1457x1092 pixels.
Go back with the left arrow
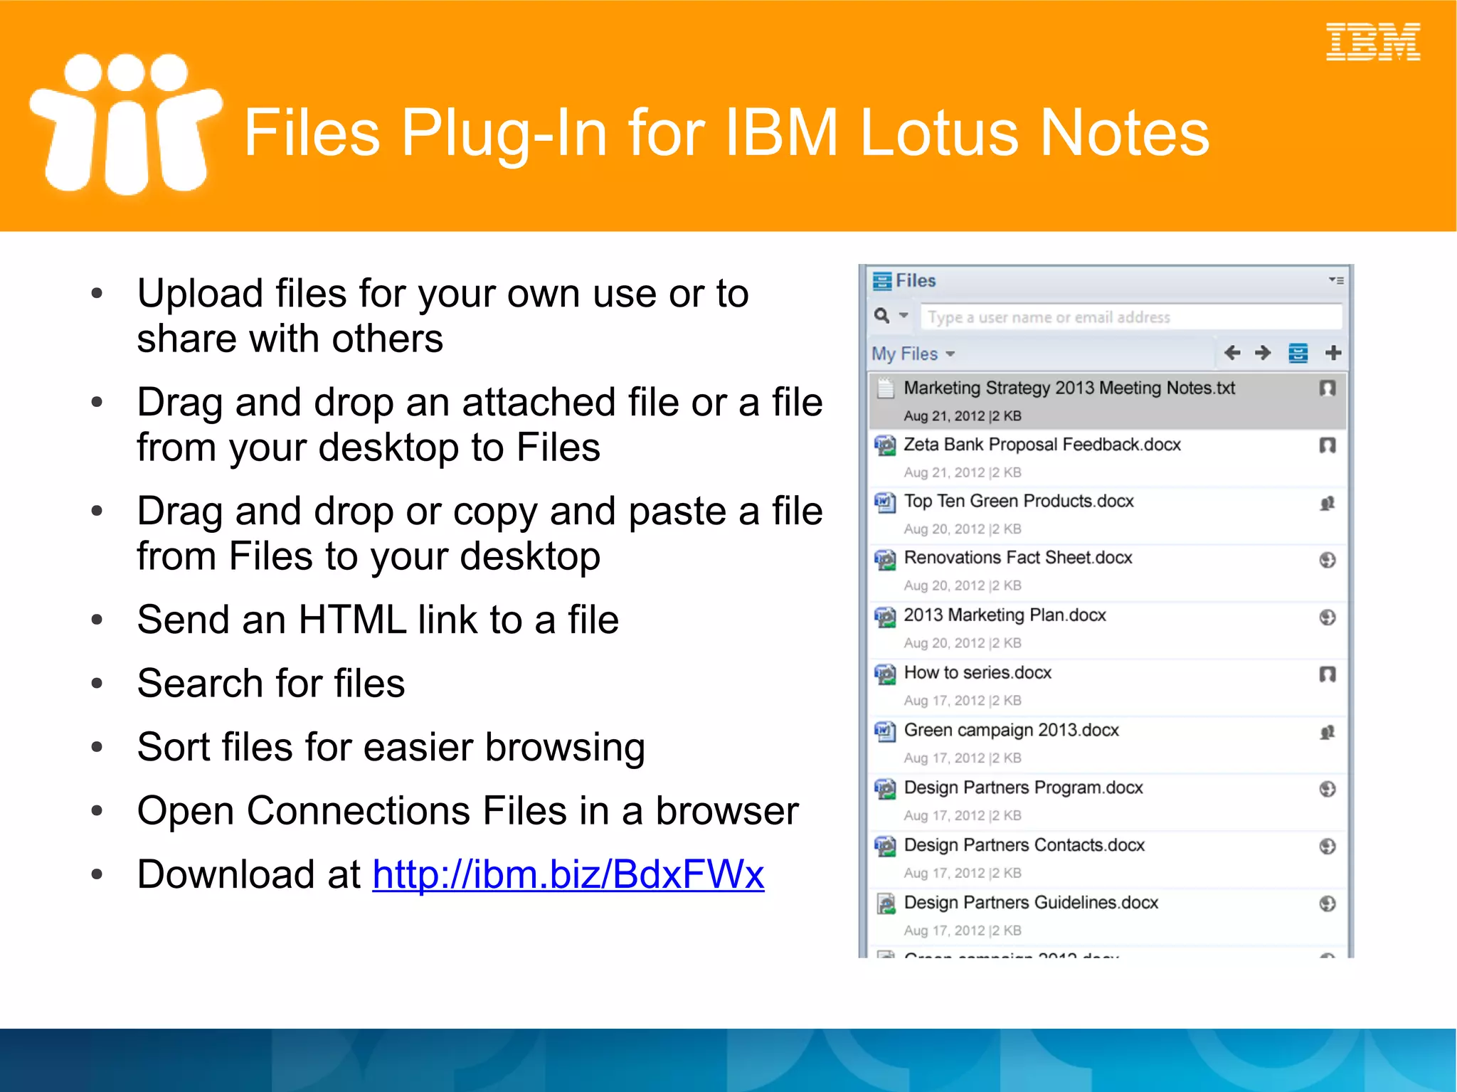click(1232, 353)
